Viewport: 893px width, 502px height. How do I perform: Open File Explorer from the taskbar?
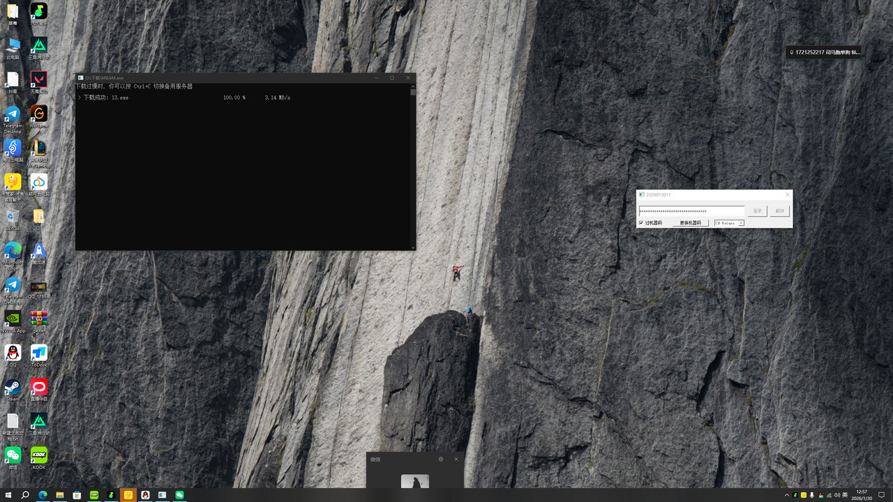[x=60, y=495]
